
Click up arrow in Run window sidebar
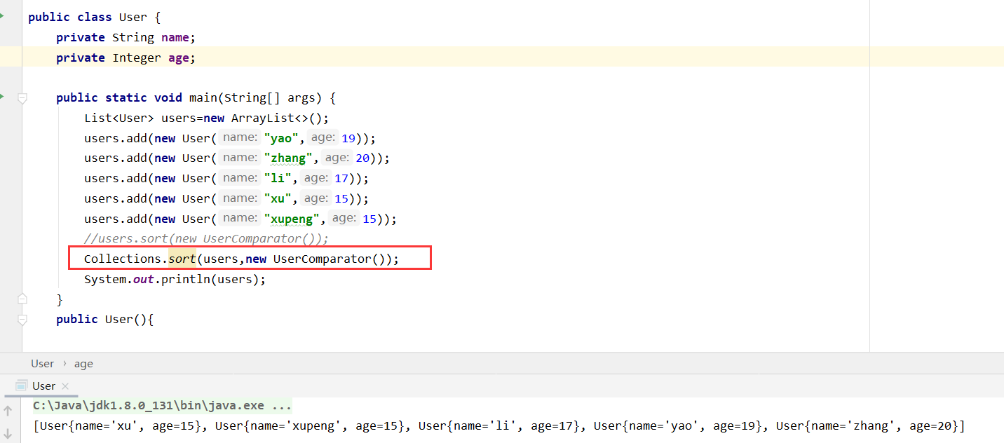coord(8,410)
